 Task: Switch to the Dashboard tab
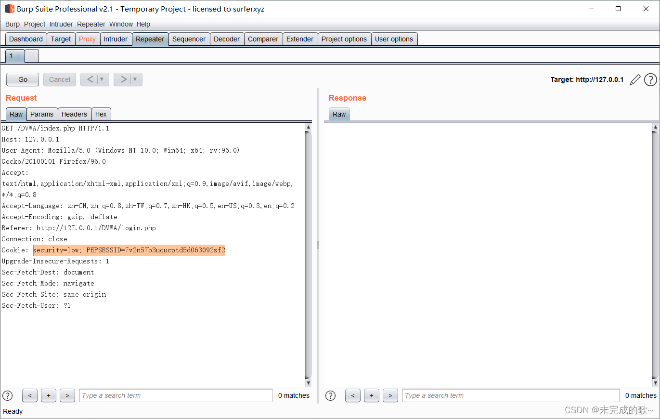(x=26, y=39)
